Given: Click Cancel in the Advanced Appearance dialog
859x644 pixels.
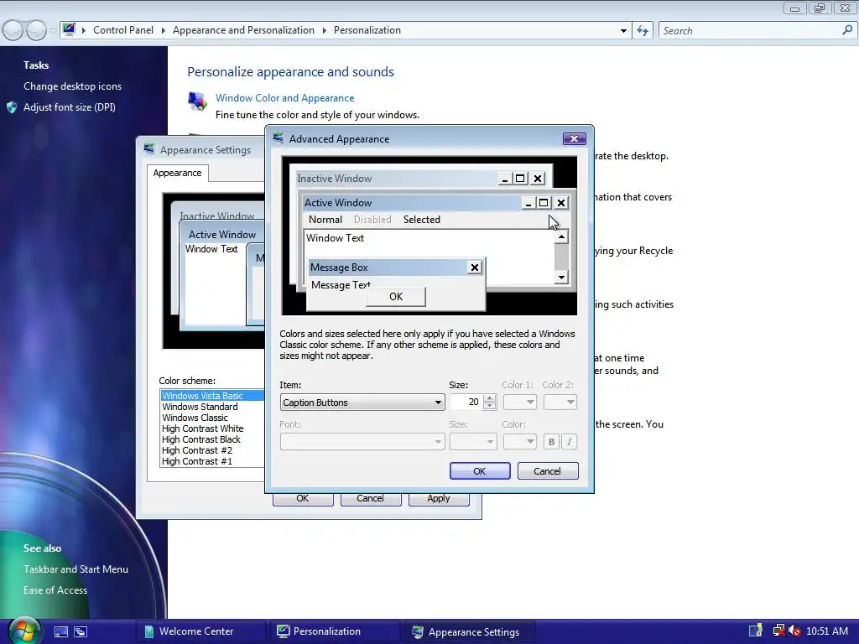Looking at the screenshot, I should pyautogui.click(x=548, y=471).
